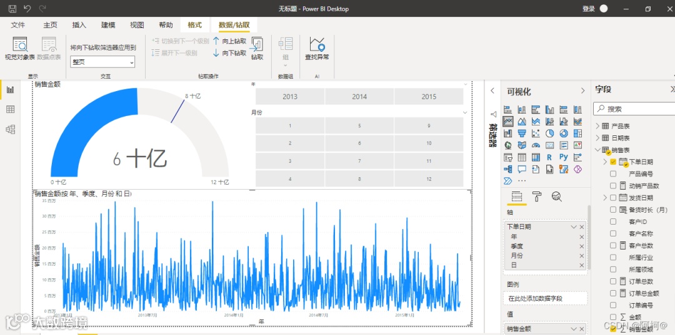The width and height of the screenshot is (675, 335).
Task: Check the 客户名称 field checkbox
Action: click(614, 234)
